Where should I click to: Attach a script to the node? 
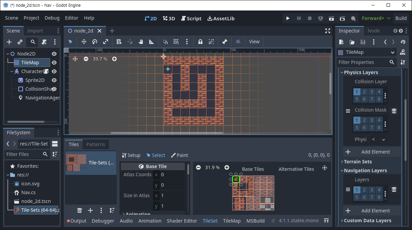[x=44, y=42]
